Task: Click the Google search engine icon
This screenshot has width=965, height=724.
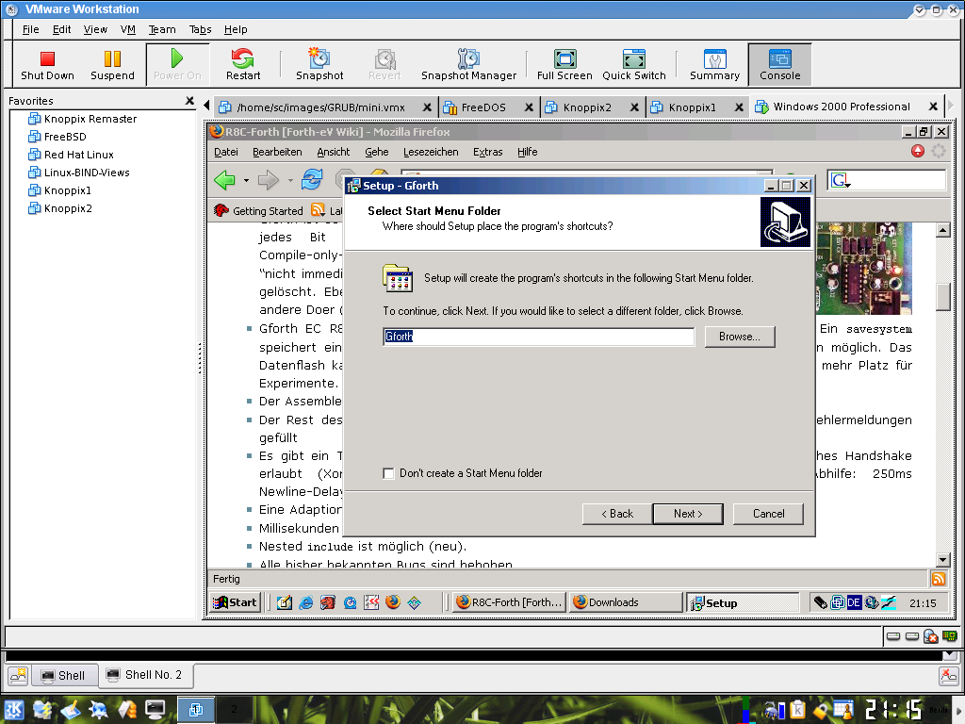Action: coord(840,180)
